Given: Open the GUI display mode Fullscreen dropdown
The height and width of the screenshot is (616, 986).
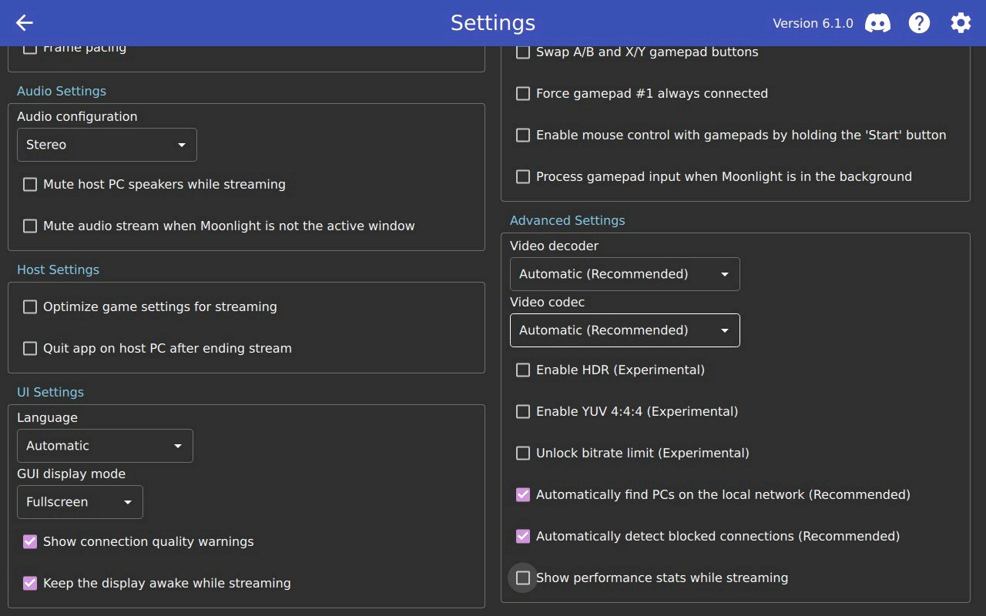Looking at the screenshot, I should click(x=80, y=502).
